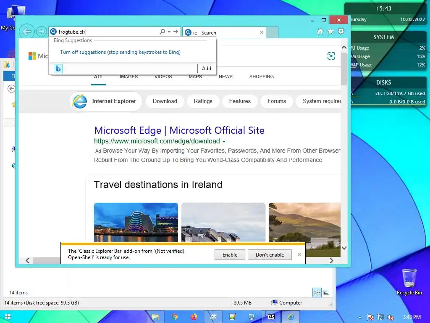Open network tray icon
Screen dimensions: 430x323
380,317
